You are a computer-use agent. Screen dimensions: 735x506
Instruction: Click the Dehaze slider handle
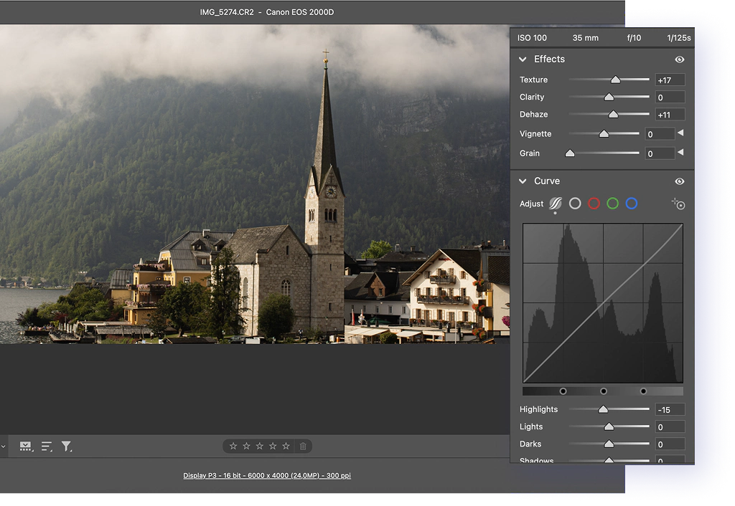pyautogui.click(x=613, y=114)
